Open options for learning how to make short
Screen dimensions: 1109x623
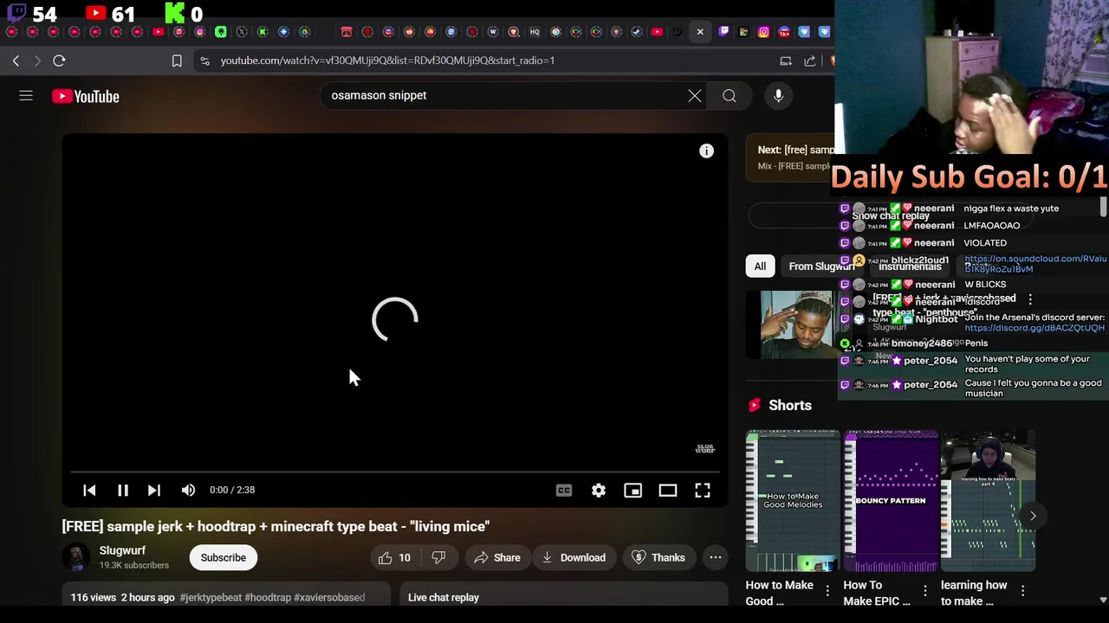click(1023, 591)
